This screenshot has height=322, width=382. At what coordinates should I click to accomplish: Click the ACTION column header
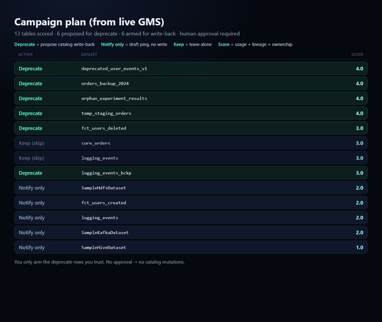25,55
